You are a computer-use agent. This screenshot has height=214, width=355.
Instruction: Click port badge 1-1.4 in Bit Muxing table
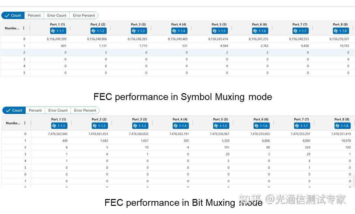click(x=180, y=126)
